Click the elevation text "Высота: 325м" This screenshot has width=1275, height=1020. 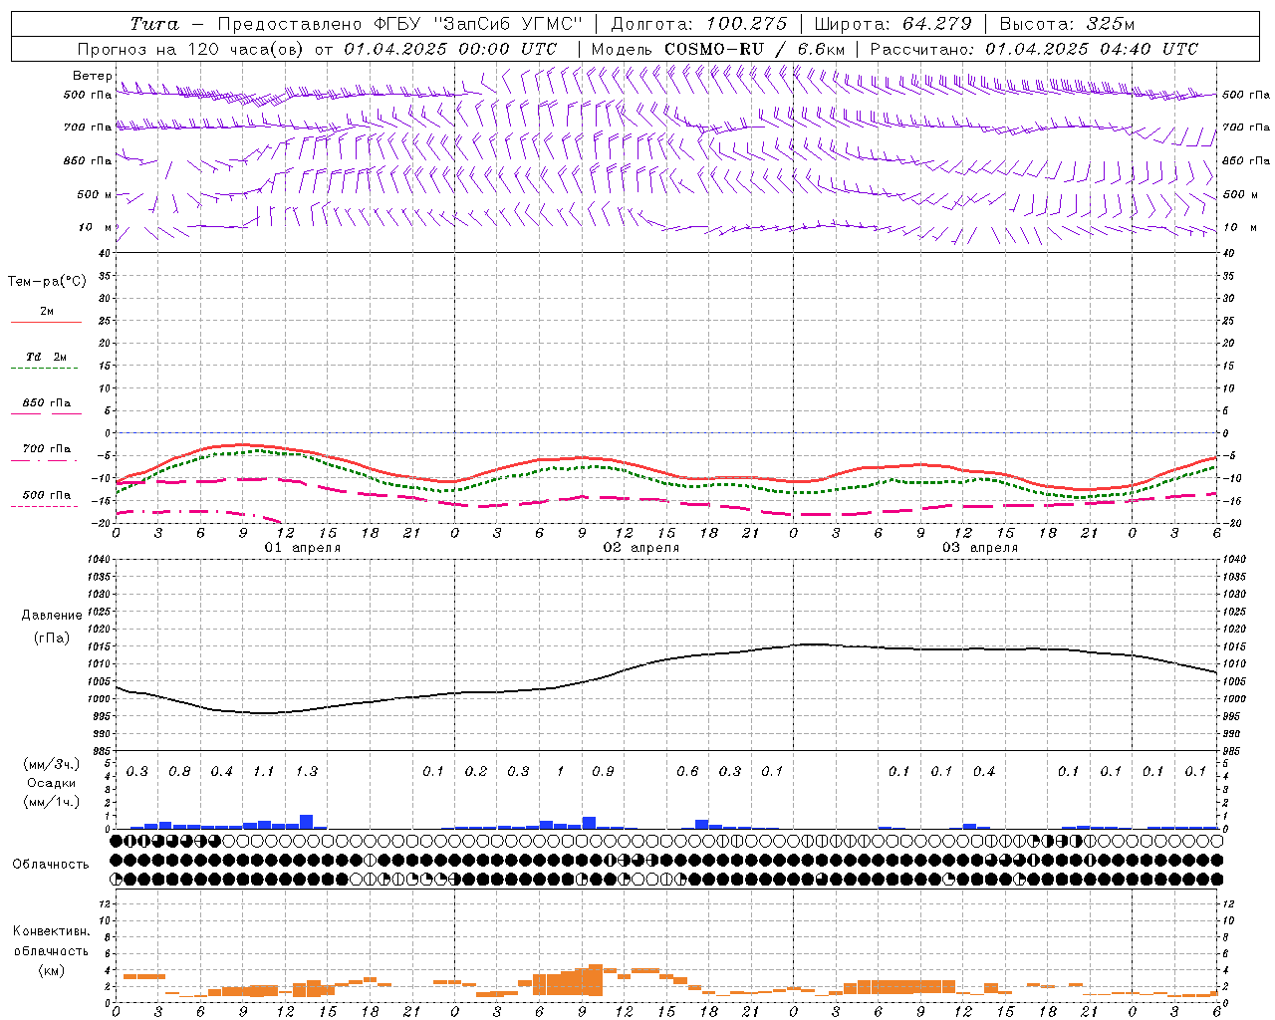tap(1067, 24)
